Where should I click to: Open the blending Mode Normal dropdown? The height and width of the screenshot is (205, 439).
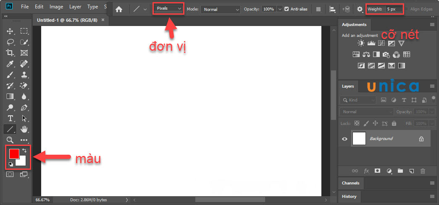tap(220, 9)
